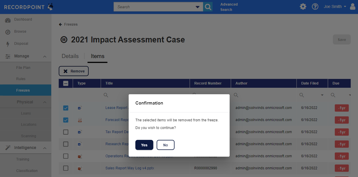
Task: Click the Disposal lightning icon
Action: point(8,44)
